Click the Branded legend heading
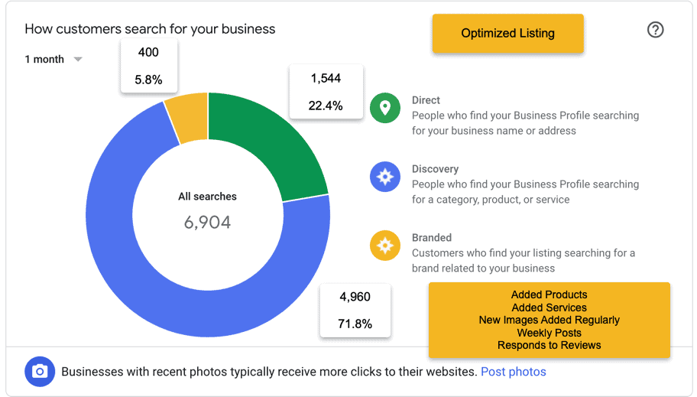Viewport: 697px width, 397px height. coord(432,238)
